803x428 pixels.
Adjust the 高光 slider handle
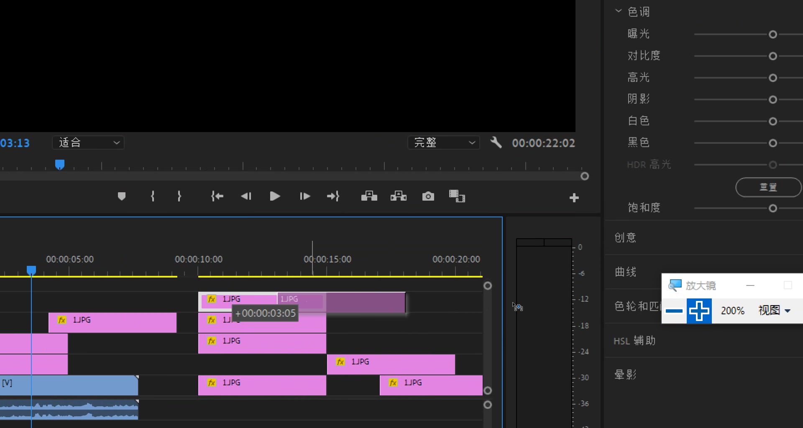pyautogui.click(x=773, y=78)
